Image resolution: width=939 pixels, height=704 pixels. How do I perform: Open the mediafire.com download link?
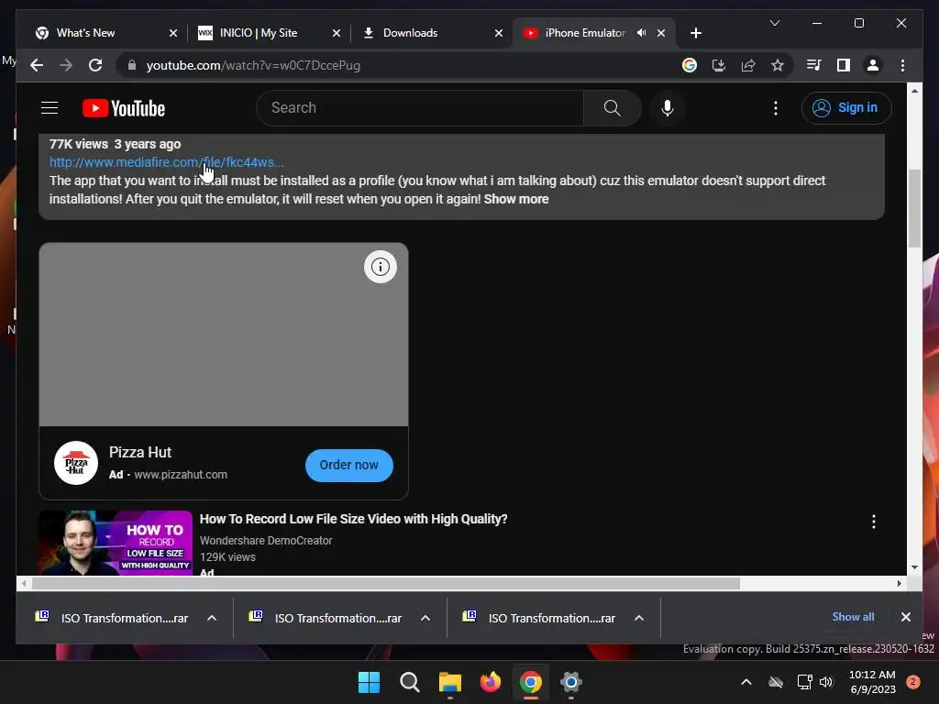[167, 162]
